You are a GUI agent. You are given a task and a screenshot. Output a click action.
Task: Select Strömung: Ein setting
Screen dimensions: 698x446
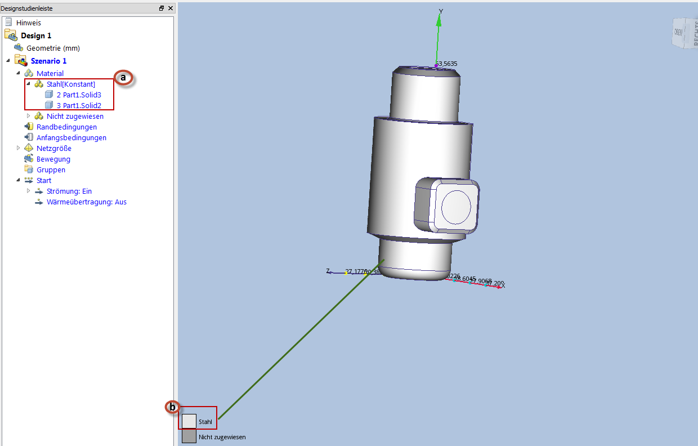click(69, 191)
